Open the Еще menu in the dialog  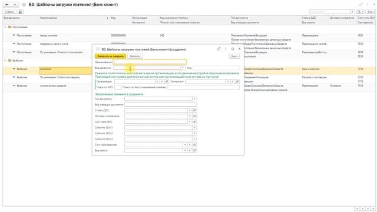coord(234,57)
